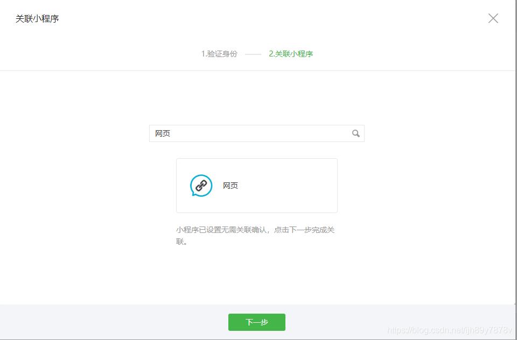Click the close X icon
The image size is (517, 340).
coord(493,18)
